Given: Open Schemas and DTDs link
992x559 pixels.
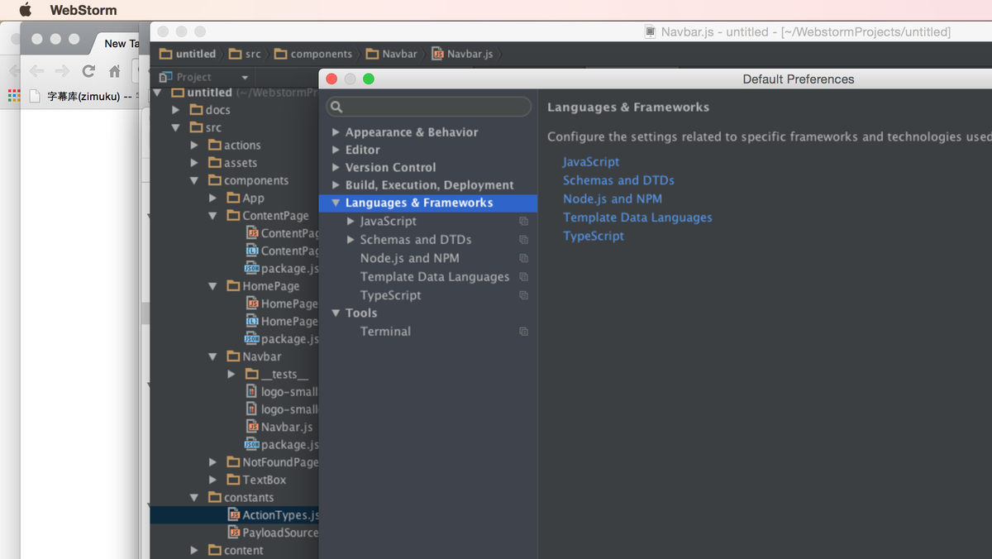Looking at the screenshot, I should click(x=618, y=180).
